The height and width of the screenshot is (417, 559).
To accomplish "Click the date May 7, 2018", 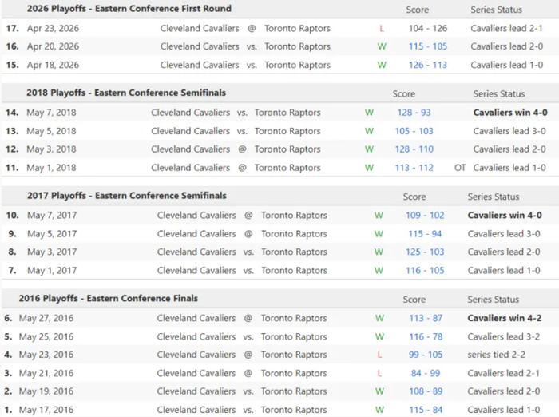I will pos(51,113).
